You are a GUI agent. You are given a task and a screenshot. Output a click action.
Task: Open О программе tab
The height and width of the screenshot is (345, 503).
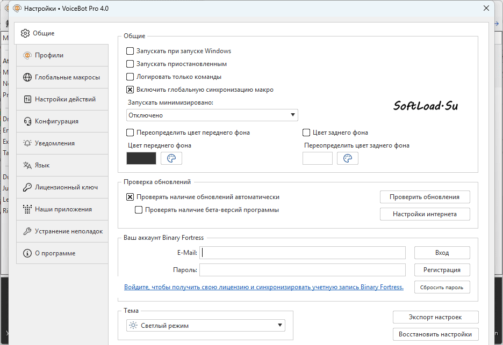[x=62, y=253]
